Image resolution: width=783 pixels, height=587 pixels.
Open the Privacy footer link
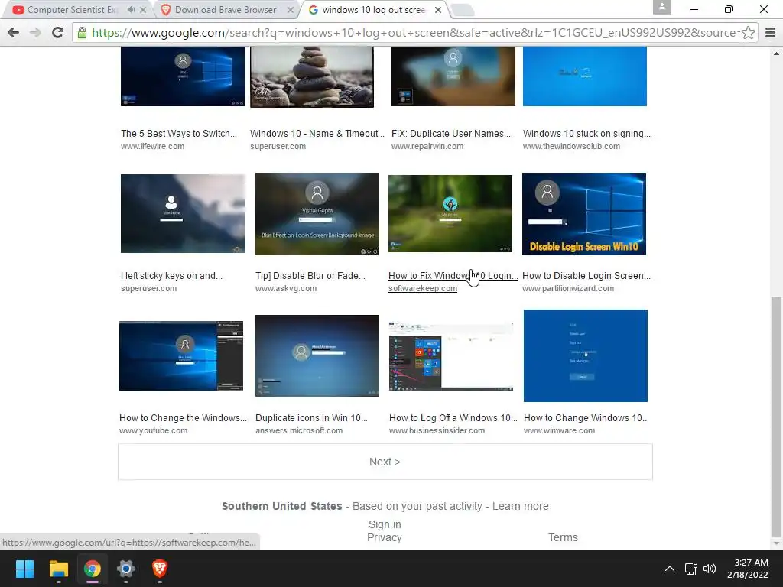(384, 537)
